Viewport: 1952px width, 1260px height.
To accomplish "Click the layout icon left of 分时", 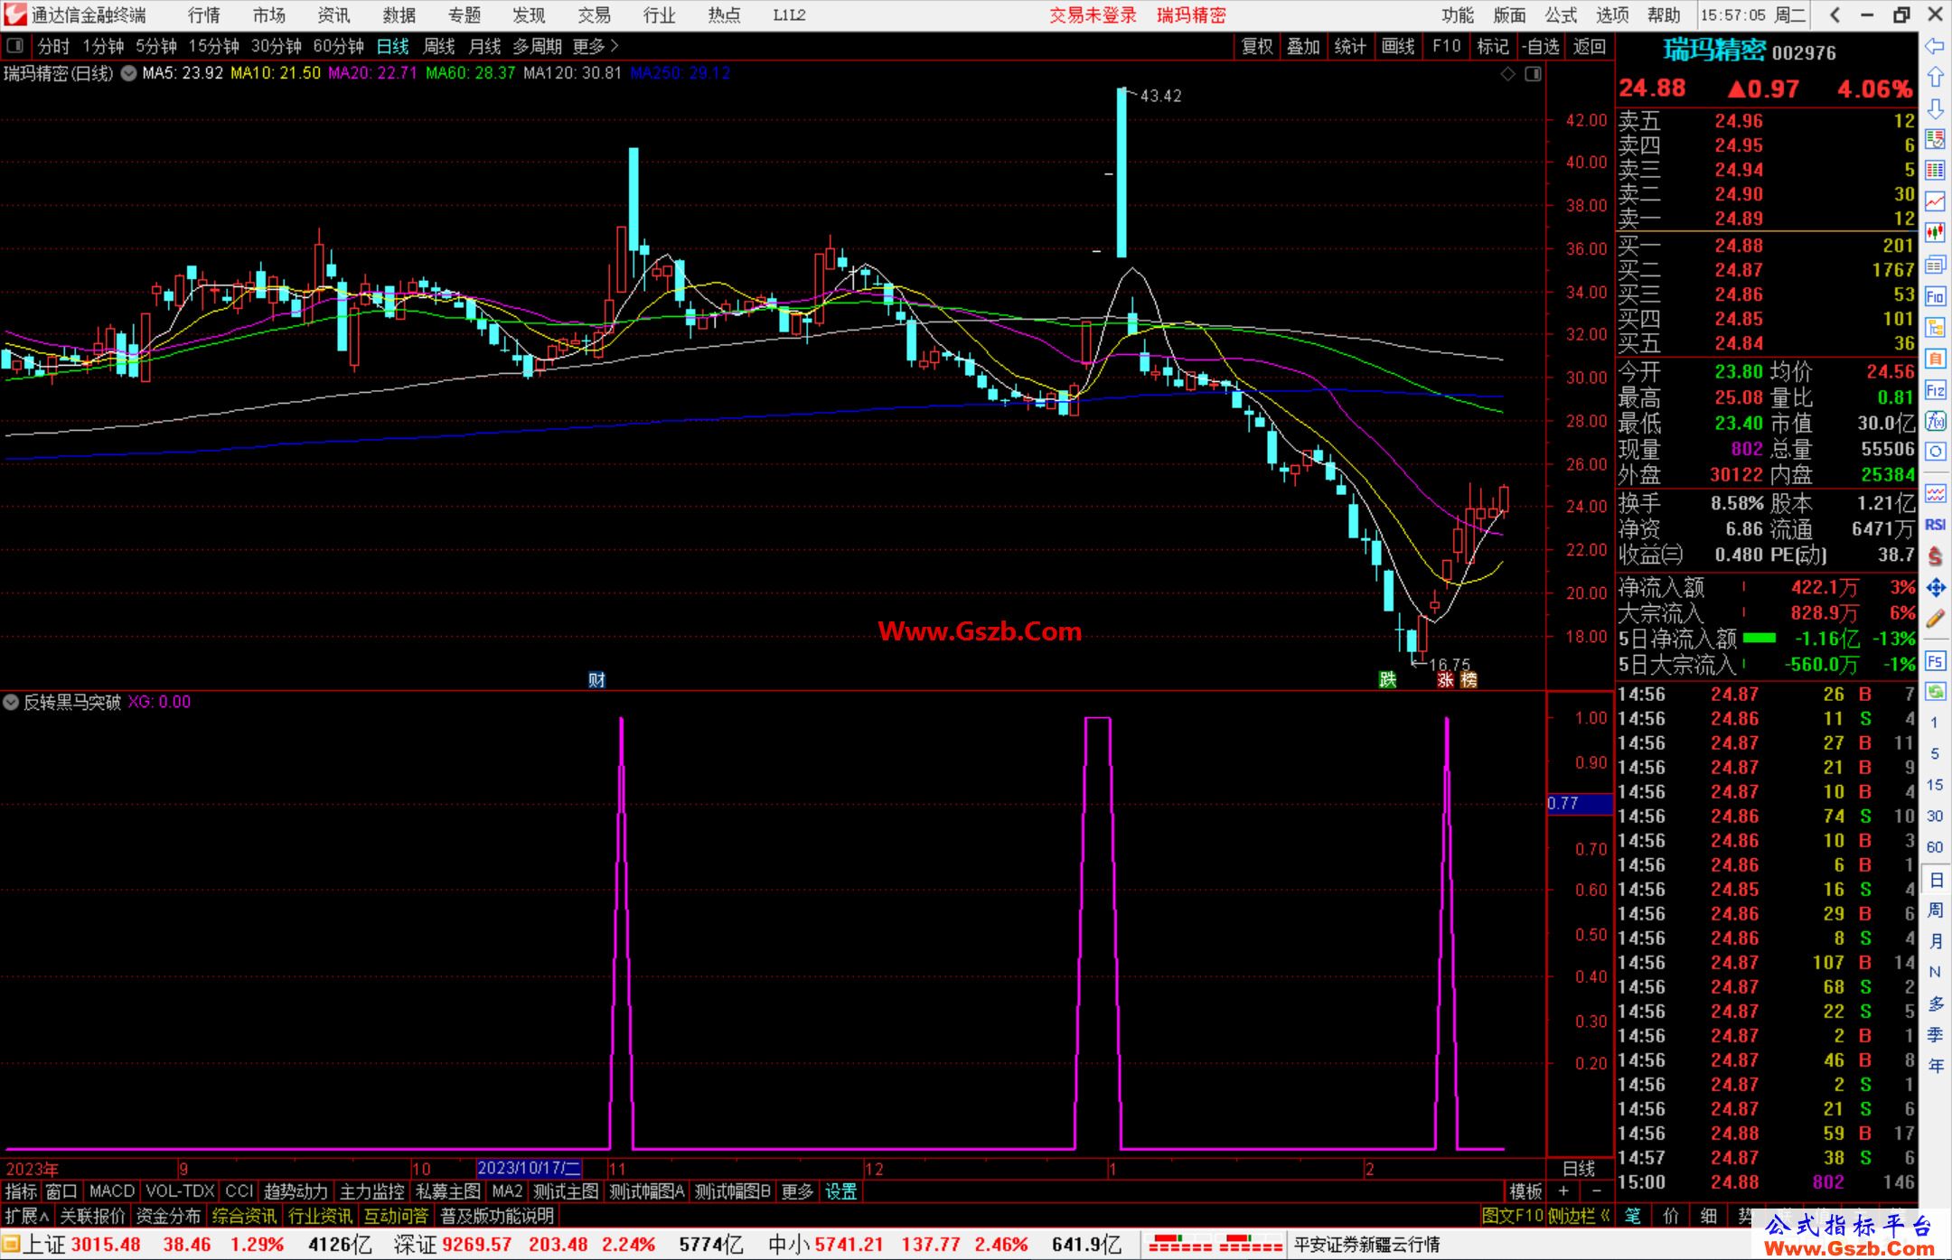I will (x=14, y=45).
